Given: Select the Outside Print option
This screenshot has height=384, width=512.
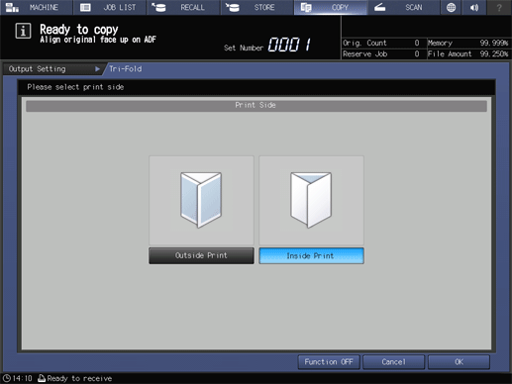Looking at the screenshot, I should 201,255.
